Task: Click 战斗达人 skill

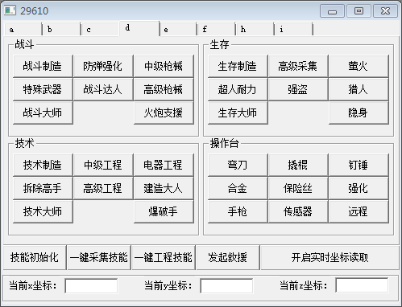Action: tap(103, 89)
